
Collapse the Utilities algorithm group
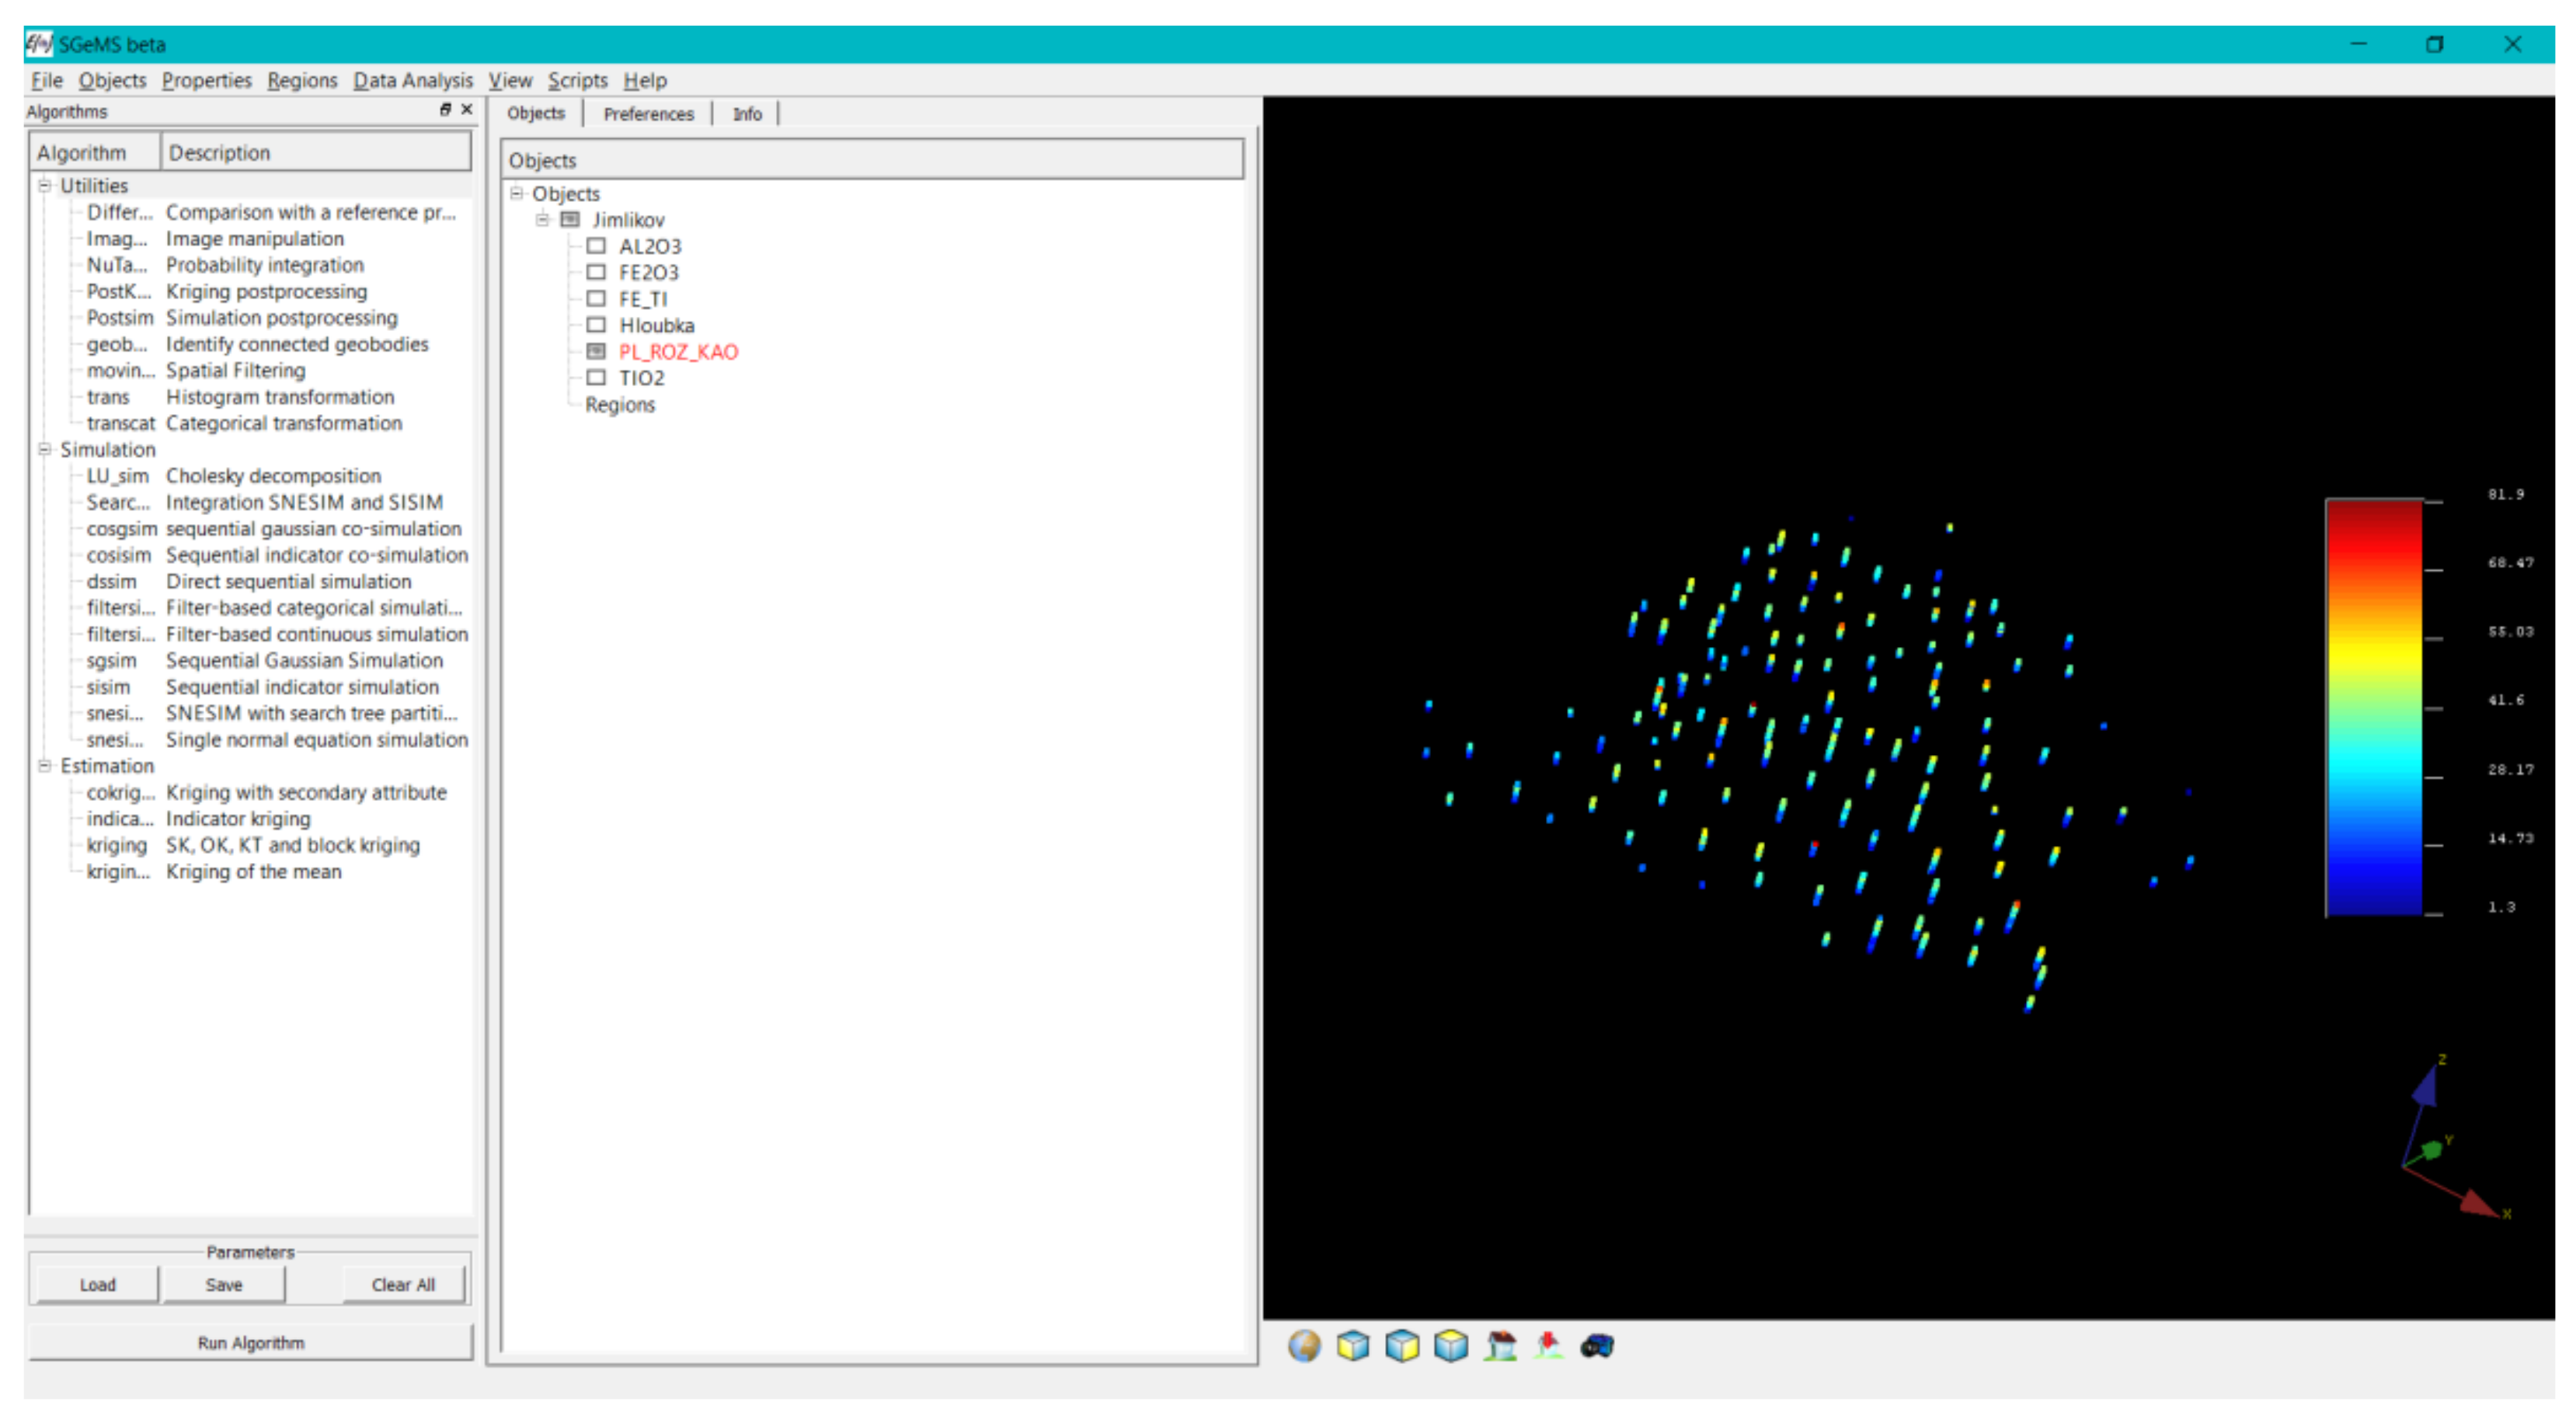click(x=44, y=186)
